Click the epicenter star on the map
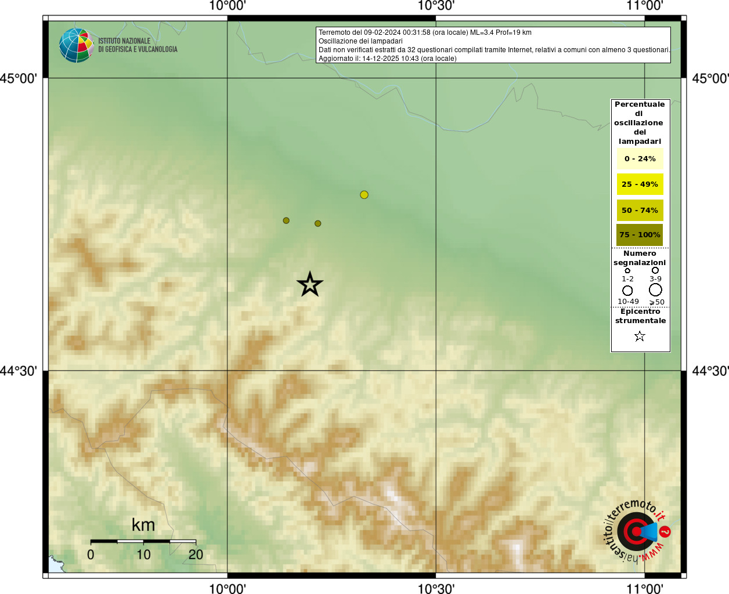The image size is (729, 594). 310,284
